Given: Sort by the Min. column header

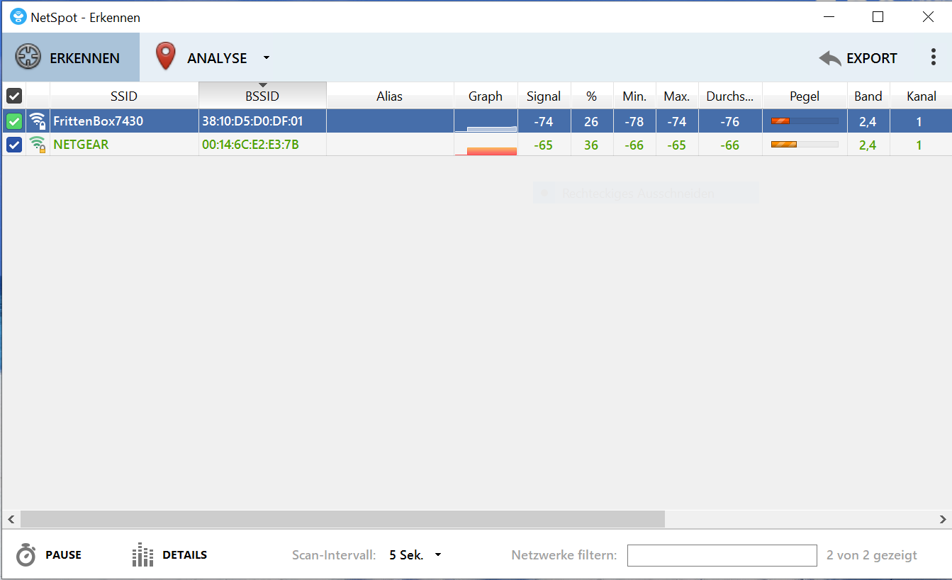Looking at the screenshot, I should tap(634, 96).
